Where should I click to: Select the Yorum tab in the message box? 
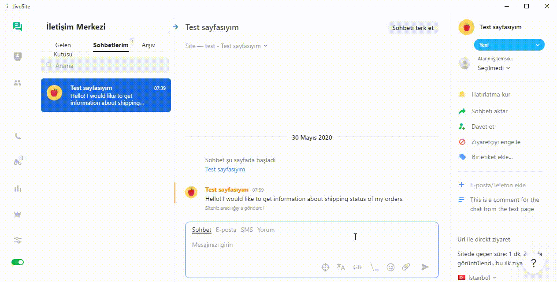(266, 230)
